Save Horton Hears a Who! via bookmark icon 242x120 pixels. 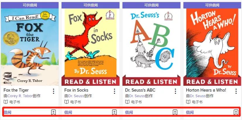click(x=236, y=112)
